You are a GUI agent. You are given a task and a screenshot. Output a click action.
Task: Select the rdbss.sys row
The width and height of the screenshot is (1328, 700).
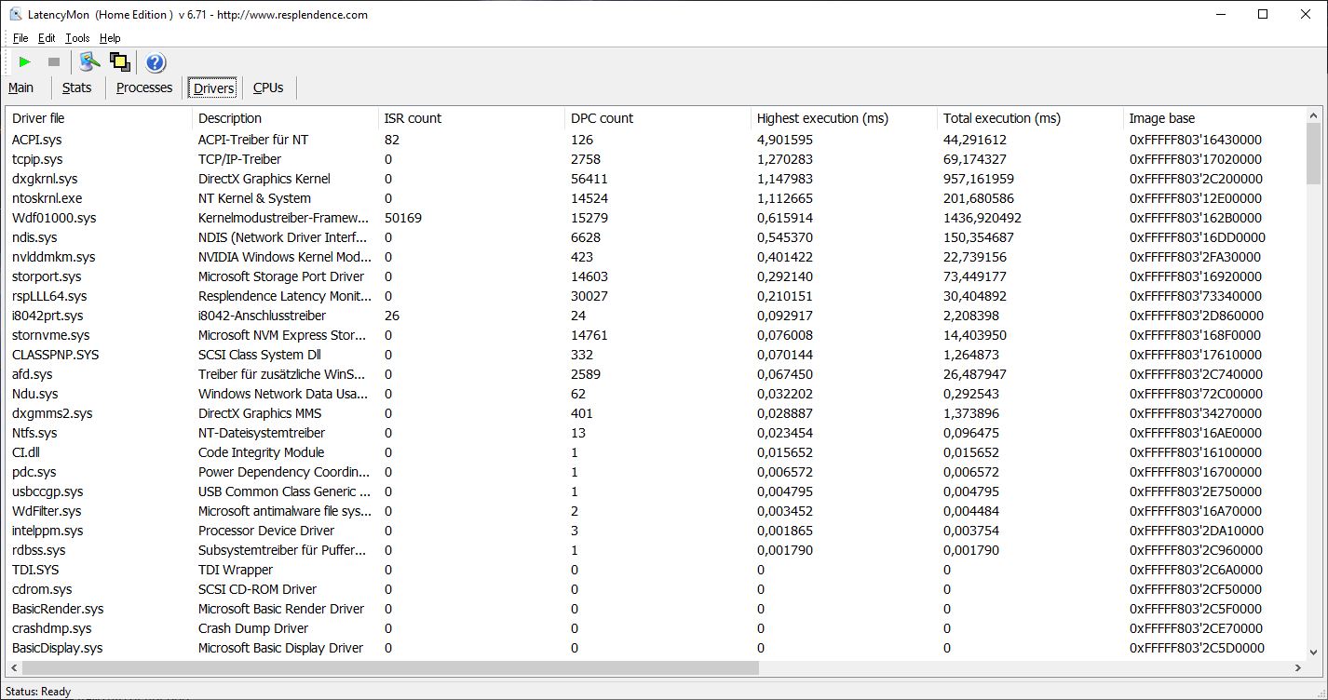tap(656, 550)
